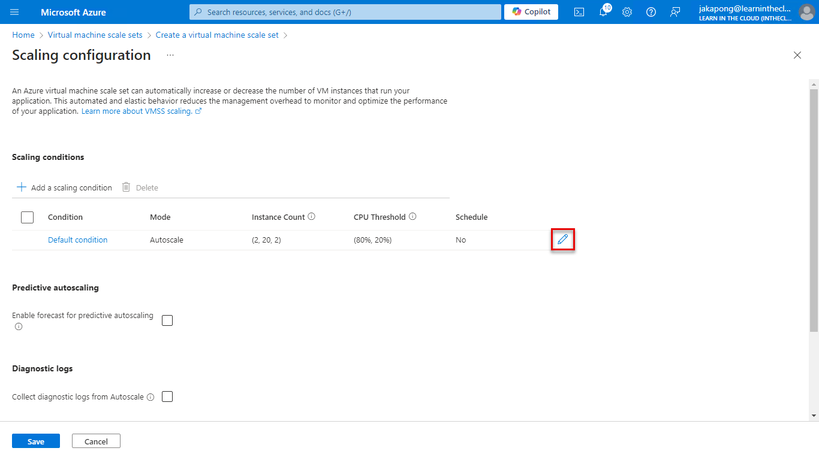Close the Scaling configuration pane

(797, 55)
